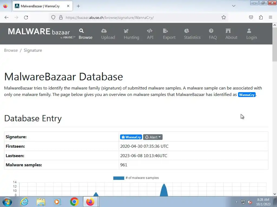Click the WannaCry signature badge in table
The height and width of the screenshot is (207, 277).
131,137
